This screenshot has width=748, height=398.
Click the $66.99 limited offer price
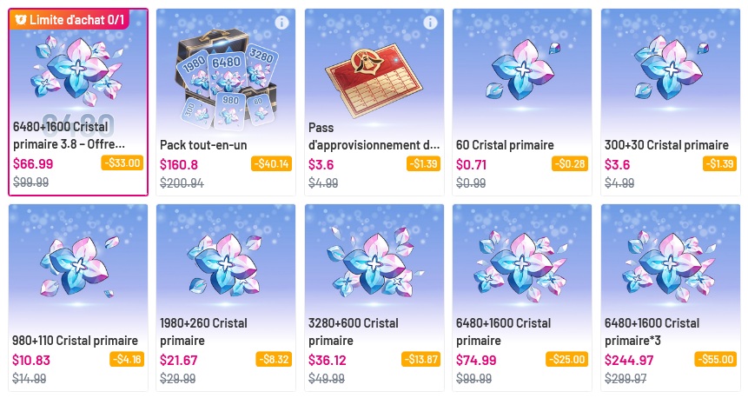33,163
